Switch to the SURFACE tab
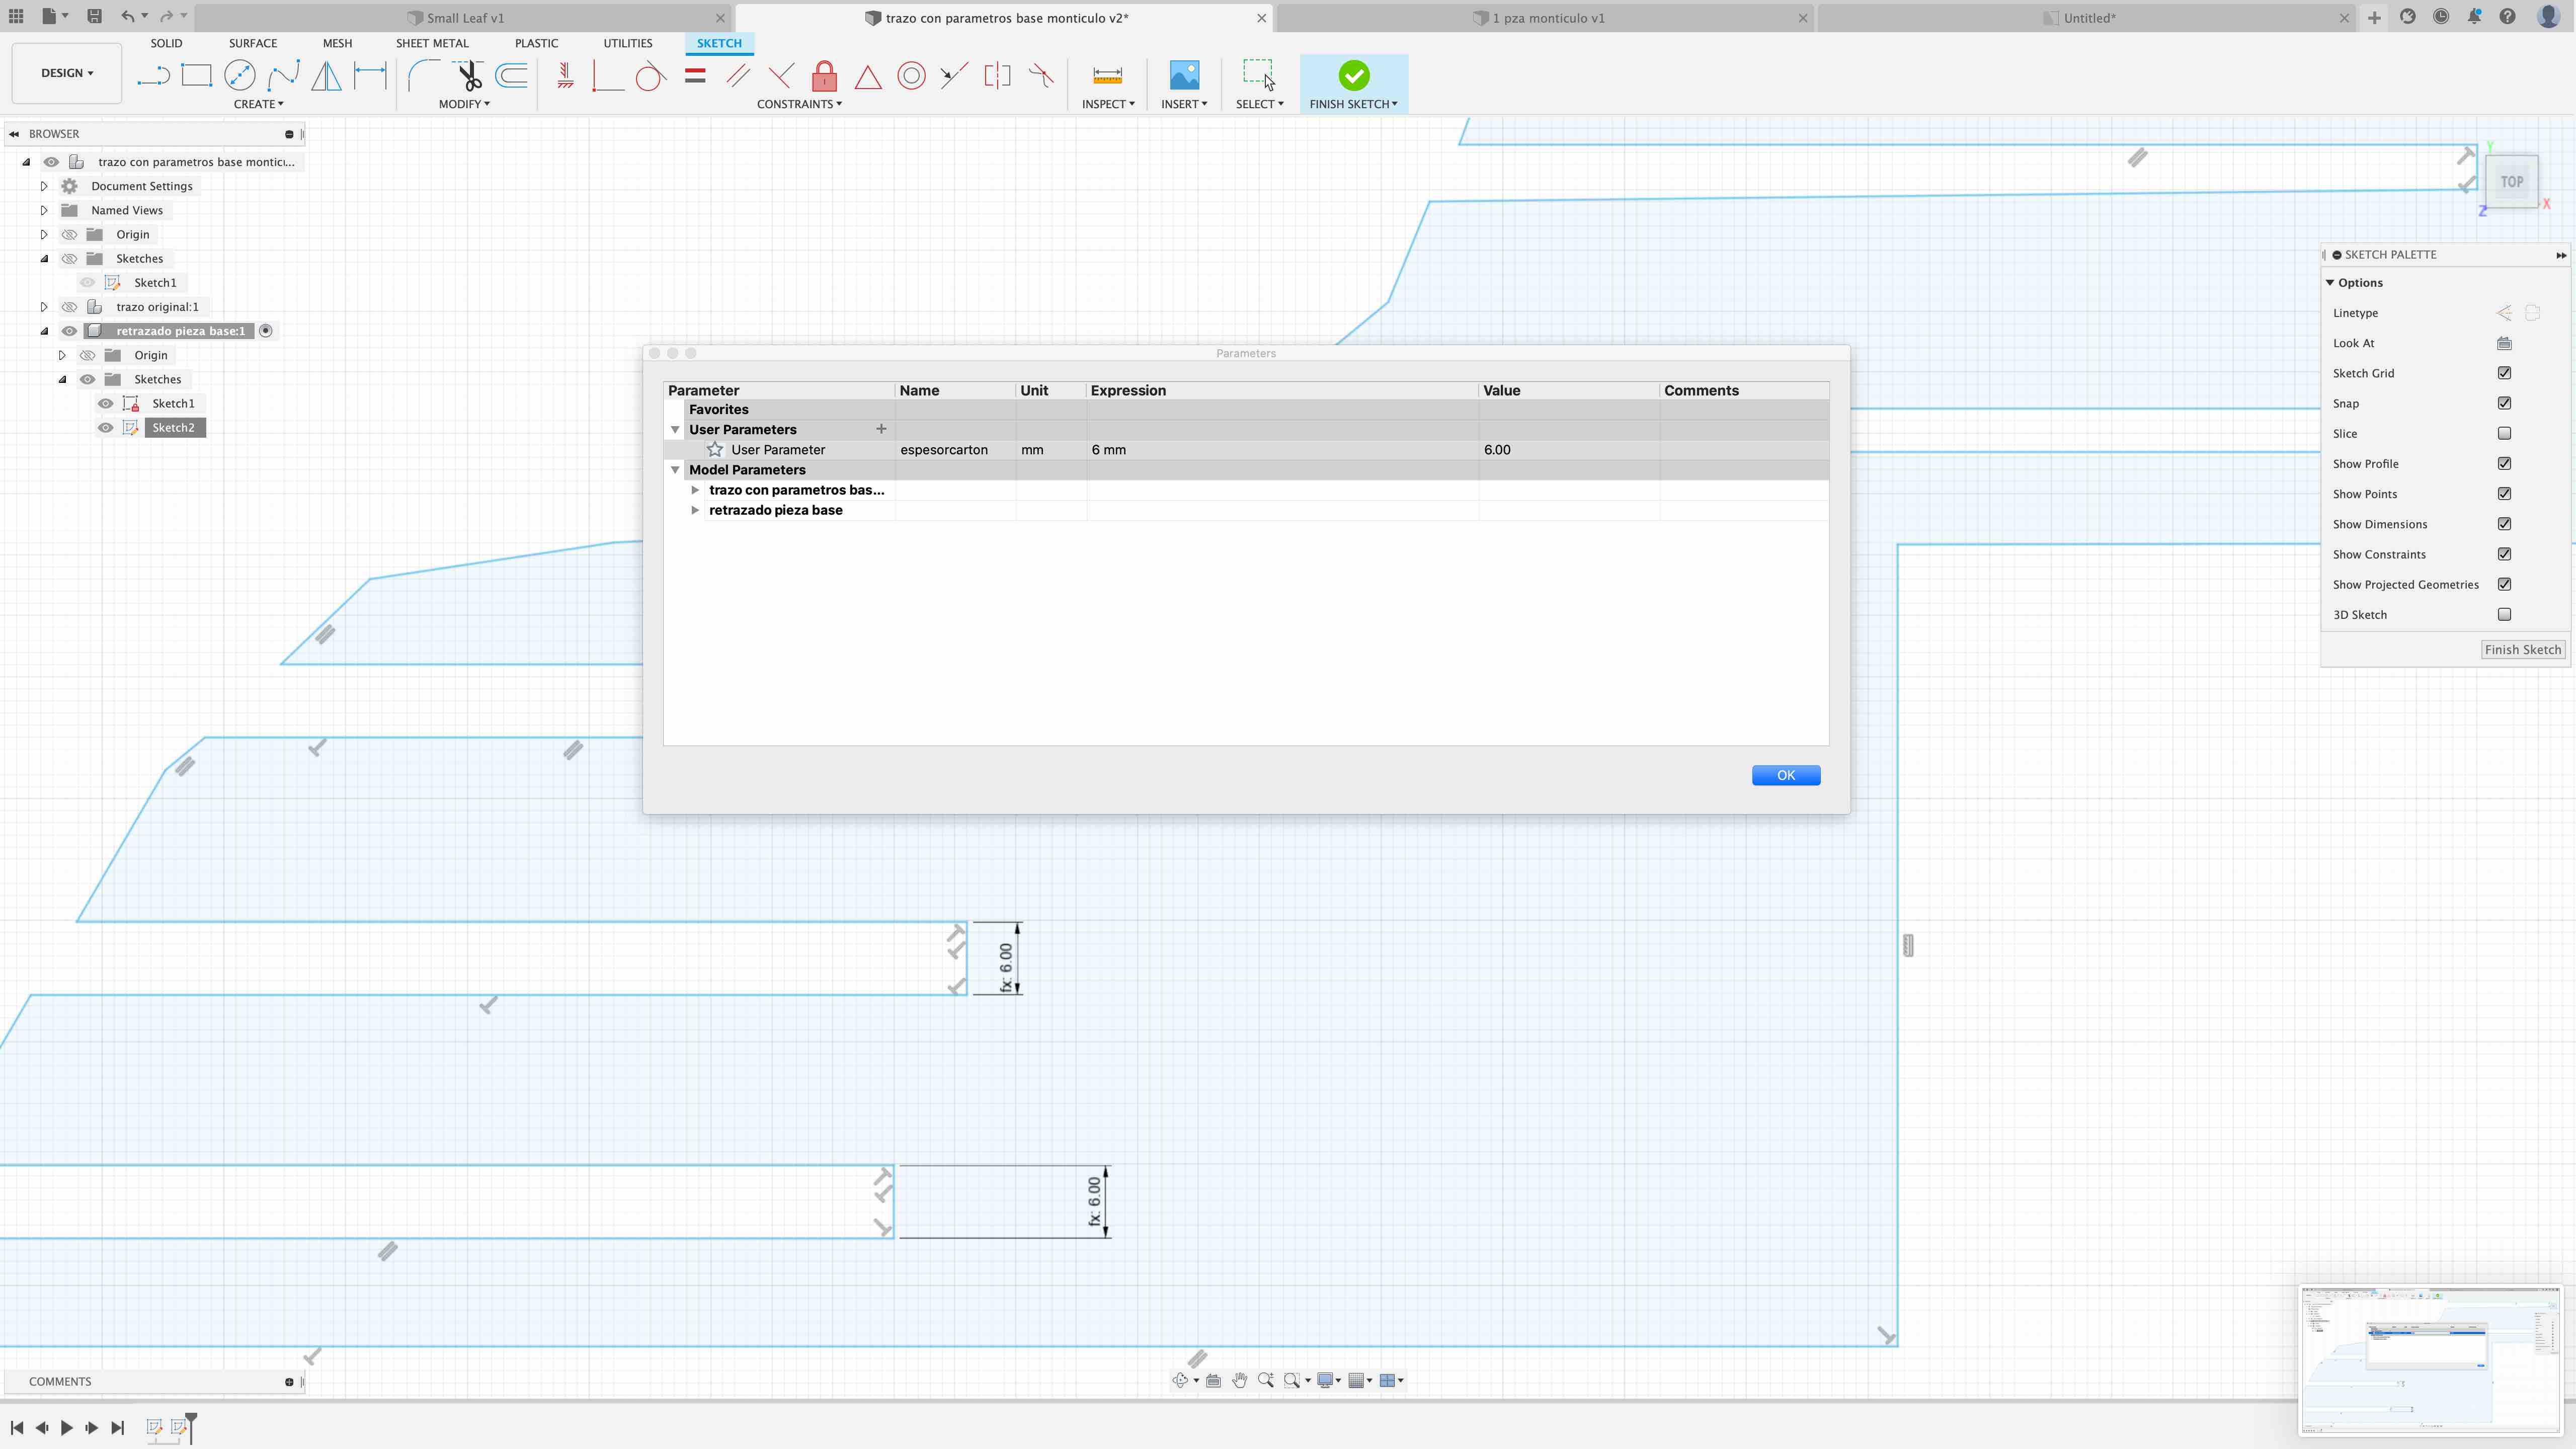2576x1449 pixels. point(252,43)
